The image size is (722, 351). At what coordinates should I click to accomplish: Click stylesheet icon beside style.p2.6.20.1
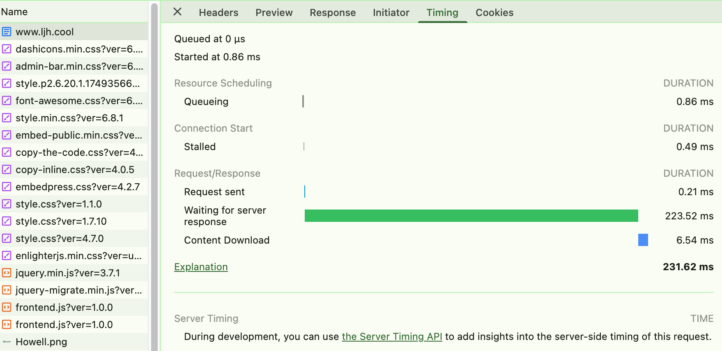[7, 83]
